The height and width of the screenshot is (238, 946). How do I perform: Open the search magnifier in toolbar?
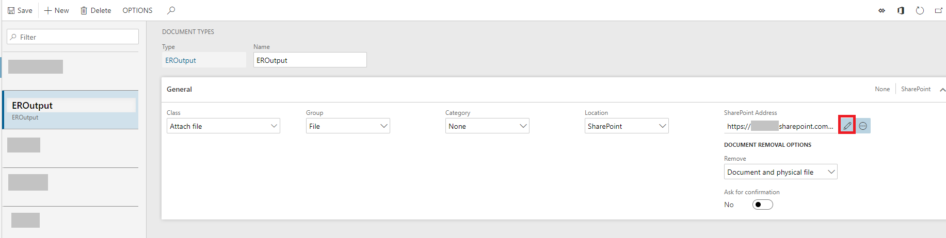pyautogui.click(x=171, y=10)
